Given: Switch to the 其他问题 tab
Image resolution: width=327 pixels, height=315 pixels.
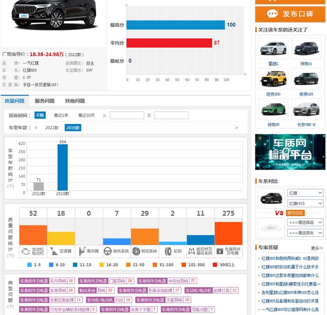Looking at the screenshot, I should pos(75,101).
